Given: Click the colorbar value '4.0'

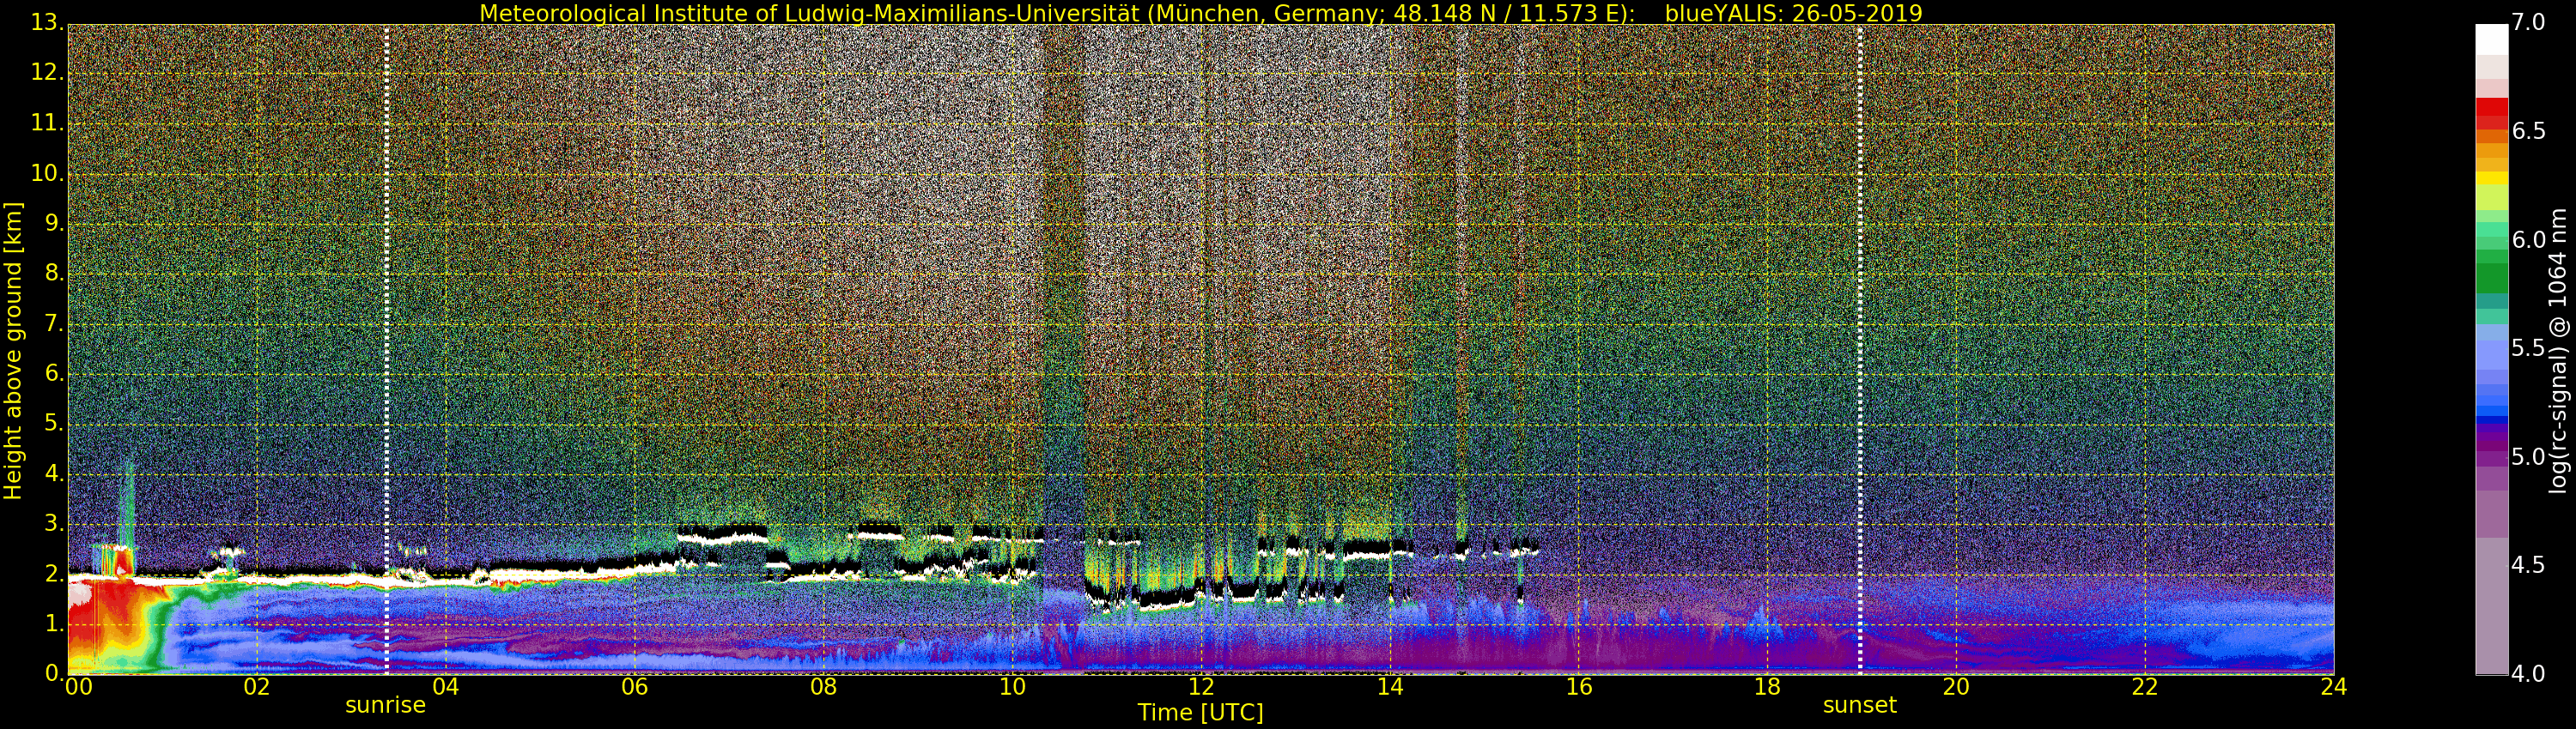Looking at the screenshot, I should pos(2528,673).
